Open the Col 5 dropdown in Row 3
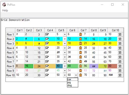The width and height of the screenshot is (129, 95). [x=65, y=43]
